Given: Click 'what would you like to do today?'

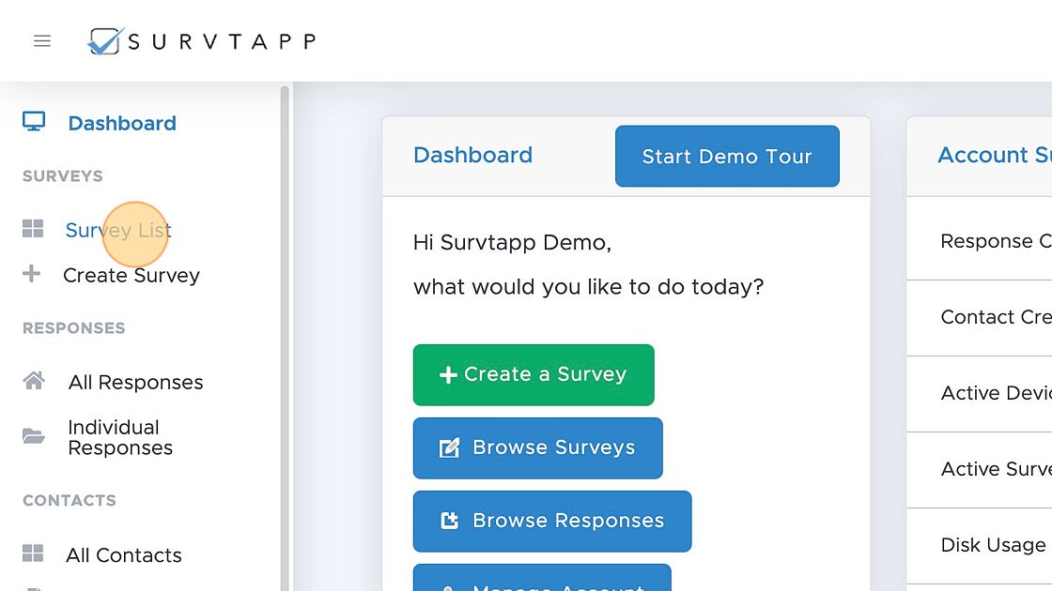Looking at the screenshot, I should pos(588,287).
